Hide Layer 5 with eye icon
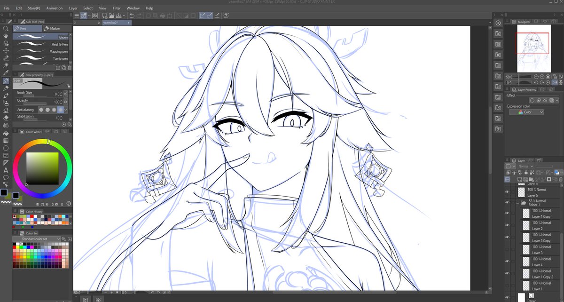The height and width of the screenshot is (302, 564). (x=507, y=192)
